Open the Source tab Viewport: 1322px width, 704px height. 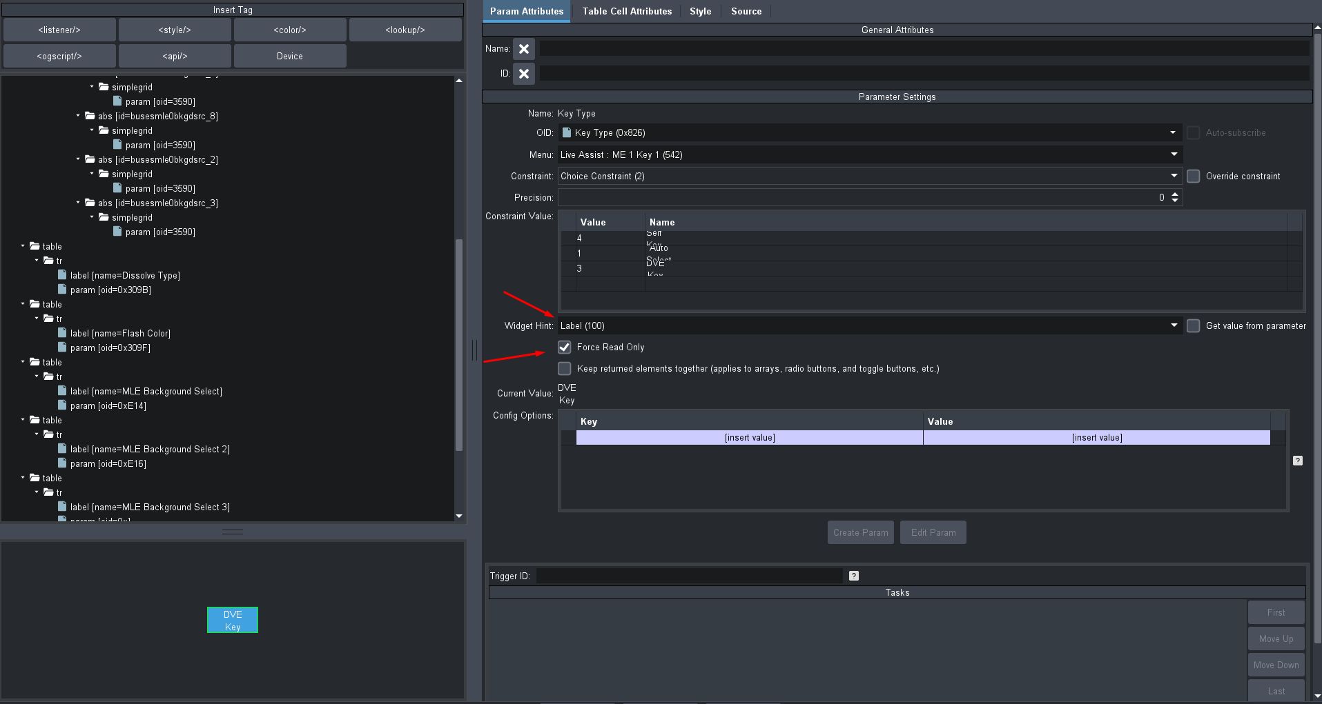[x=746, y=11]
